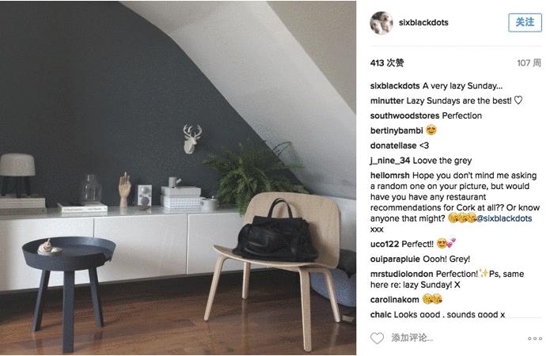Image resolution: width=554 pixels, height=356 pixels.
Task: Click the 107 周 timestamp
Action: pyautogui.click(x=529, y=62)
